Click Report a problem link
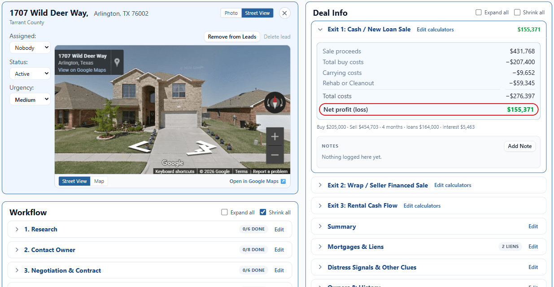The image size is (554, 287). pyautogui.click(x=270, y=171)
